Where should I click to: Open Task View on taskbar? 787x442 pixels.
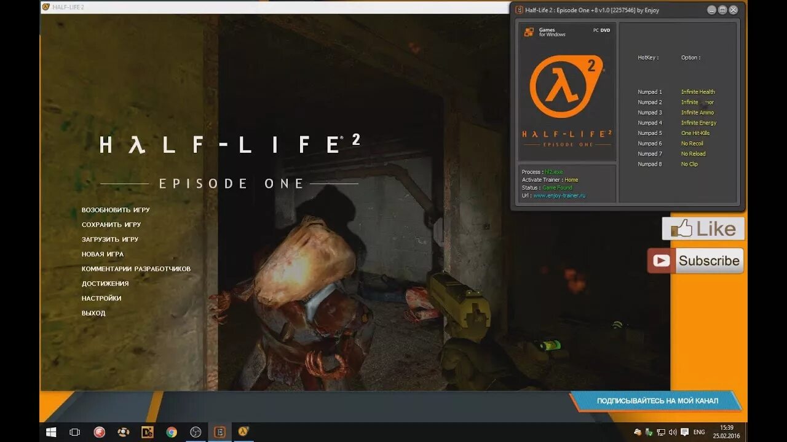pos(75,432)
